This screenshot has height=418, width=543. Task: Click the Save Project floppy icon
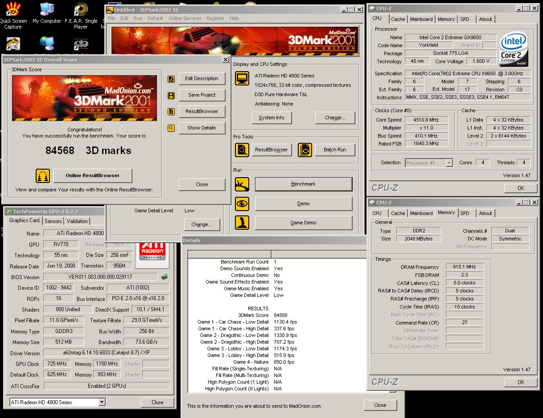tap(171, 96)
